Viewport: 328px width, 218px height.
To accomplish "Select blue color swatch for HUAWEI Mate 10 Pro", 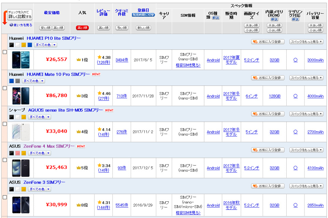I will tap(12, 81).
